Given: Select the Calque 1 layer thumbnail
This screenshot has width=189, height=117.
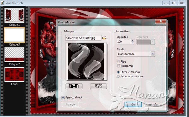Looking at the screenshot, I should (x=14, y=15).
